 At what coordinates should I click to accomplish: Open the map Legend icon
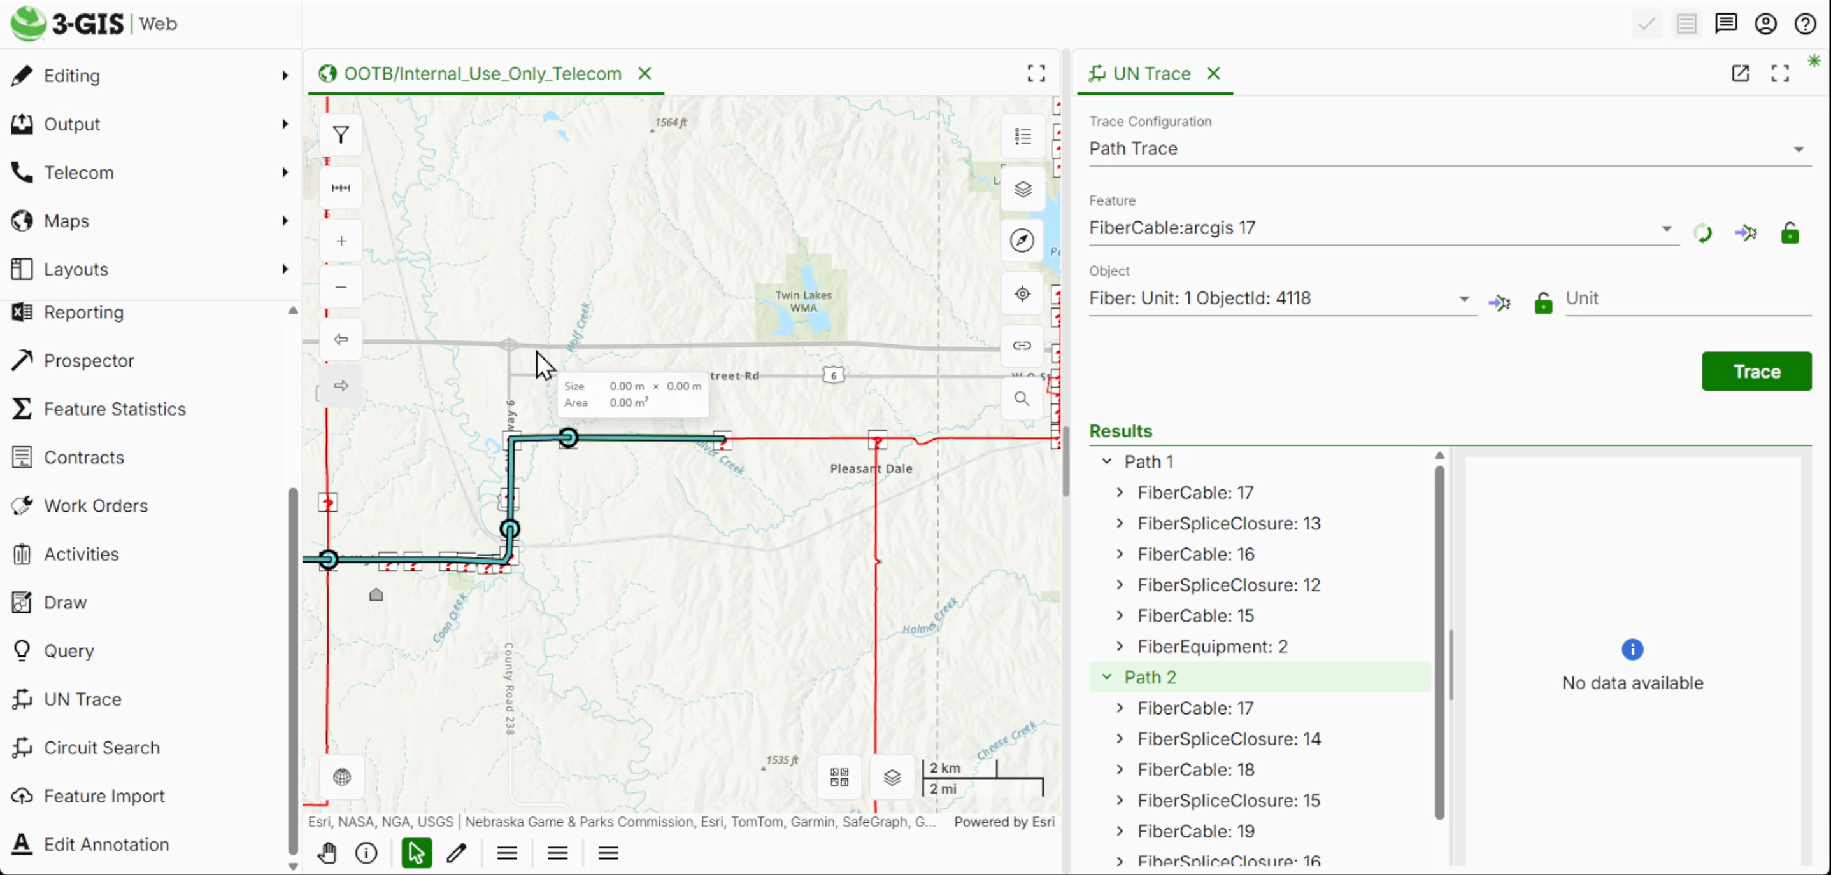click(x=1022, y=136)
